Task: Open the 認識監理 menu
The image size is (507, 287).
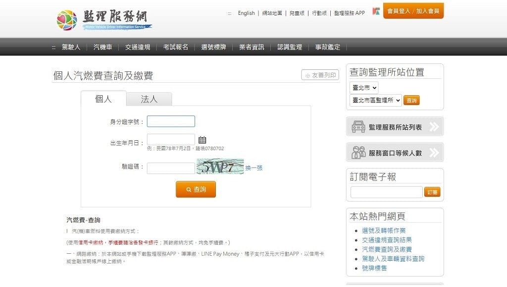Action: pyautogui.click(x=290, y=47)
